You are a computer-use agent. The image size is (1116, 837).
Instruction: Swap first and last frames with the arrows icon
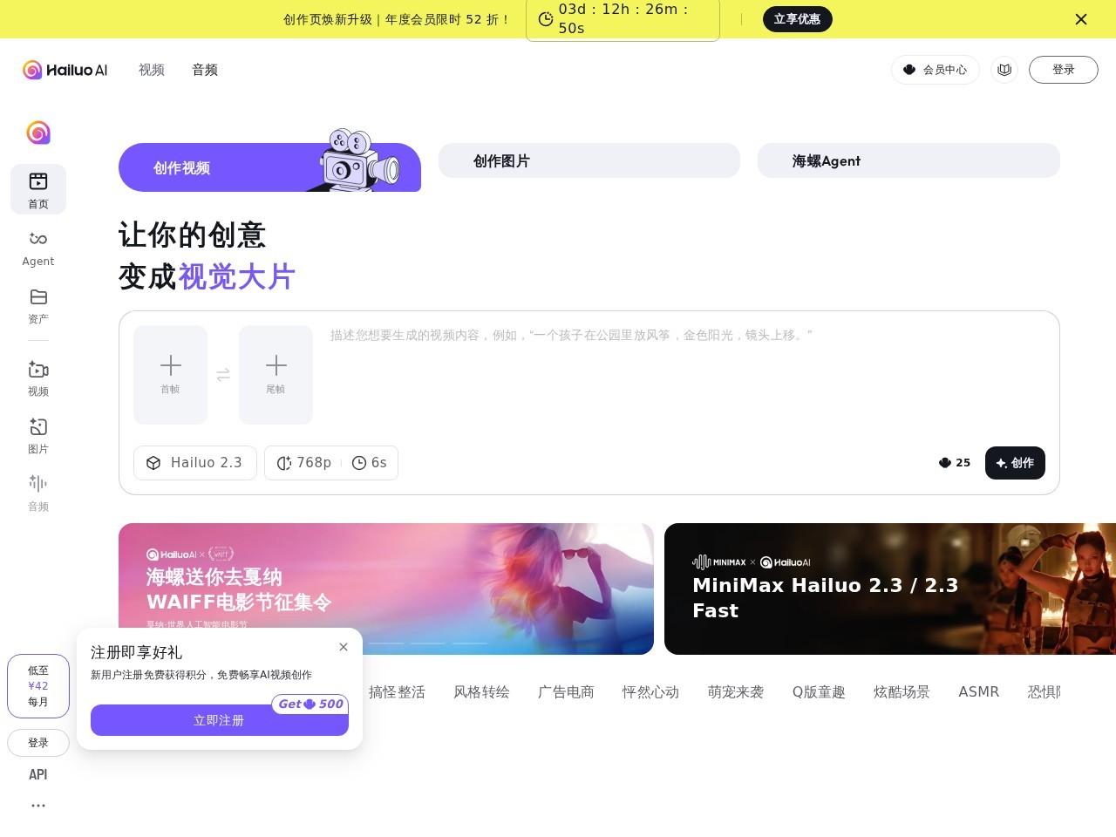[223, 374]
